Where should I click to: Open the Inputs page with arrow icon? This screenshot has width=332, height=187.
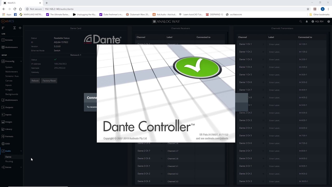[x=6, y=115]
